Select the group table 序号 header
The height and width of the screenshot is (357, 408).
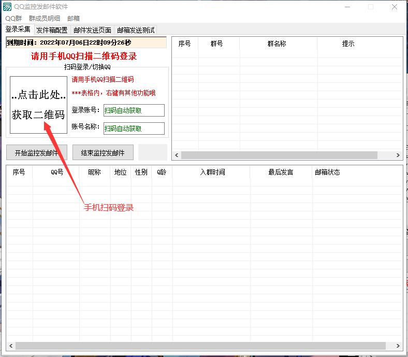point(185,44)
